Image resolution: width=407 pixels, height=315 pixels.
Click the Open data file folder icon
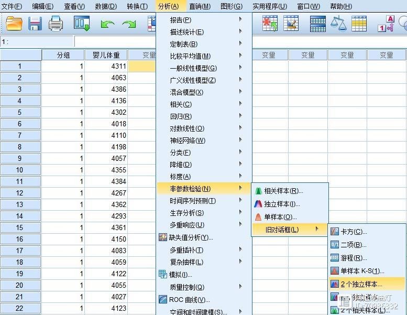[x=14, y=23]
